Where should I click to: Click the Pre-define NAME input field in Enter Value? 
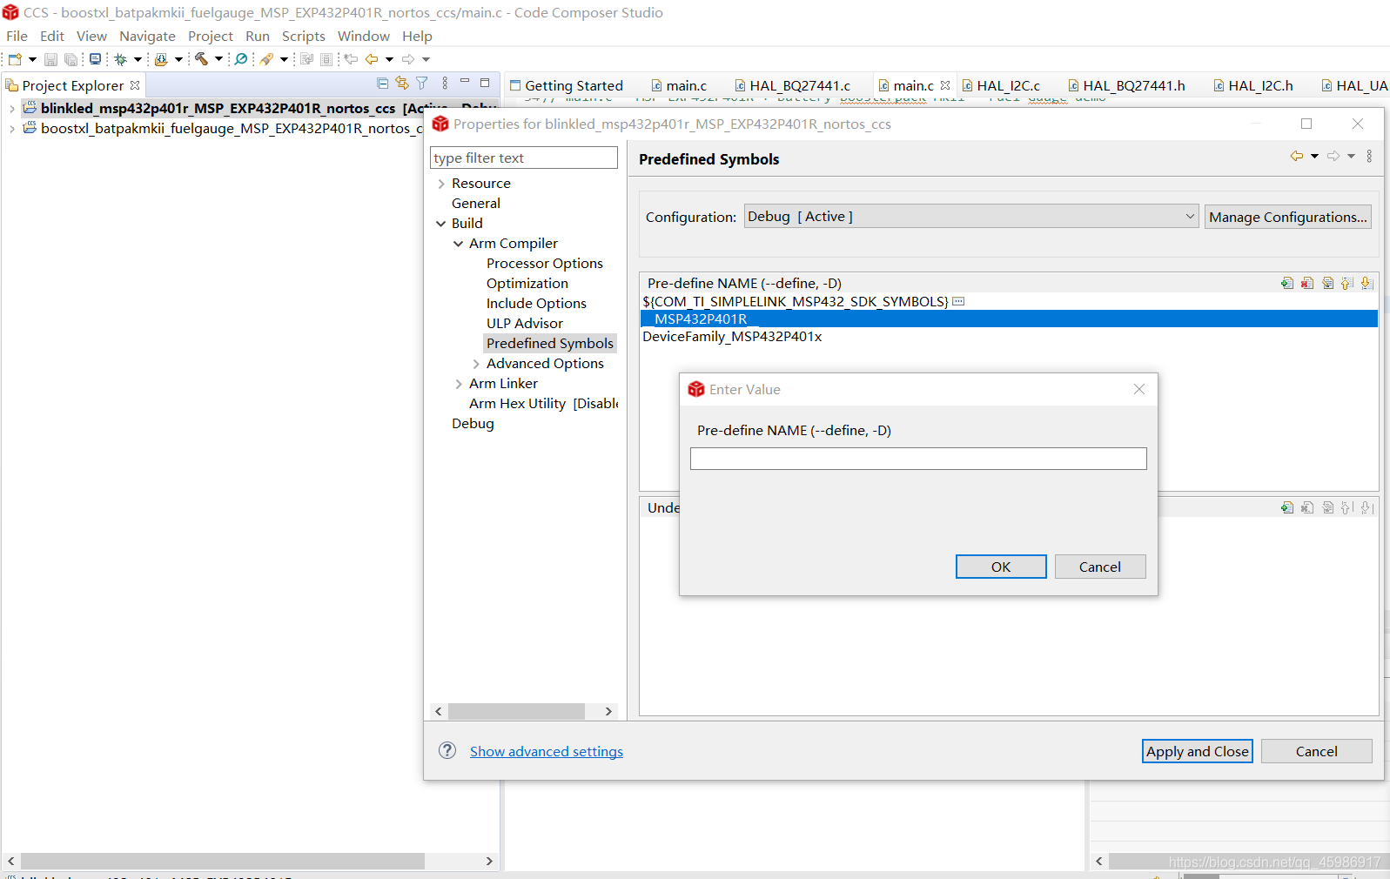(918, 459)
